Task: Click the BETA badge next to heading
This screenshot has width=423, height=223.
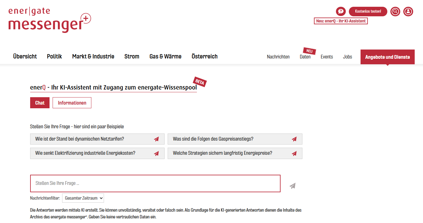Action: point(200,82)
